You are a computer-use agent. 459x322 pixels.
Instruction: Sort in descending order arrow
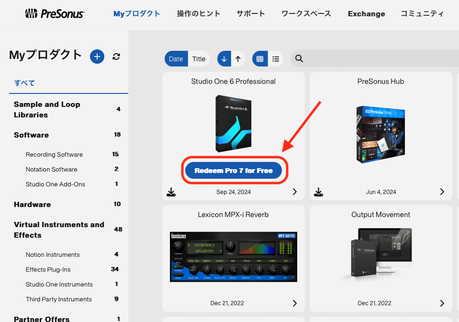click(224, 59)
